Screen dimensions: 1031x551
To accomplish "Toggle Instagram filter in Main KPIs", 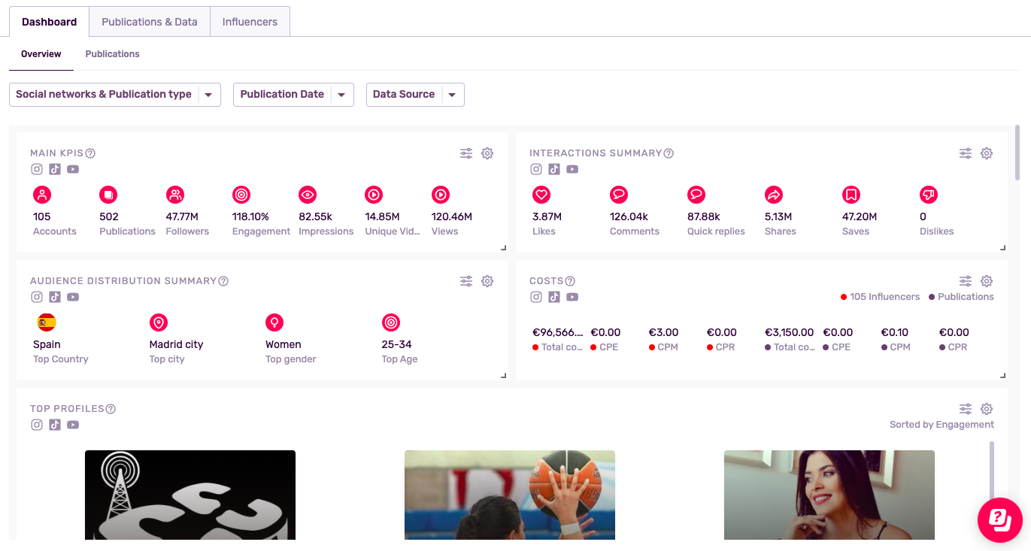I will point(37,169).
